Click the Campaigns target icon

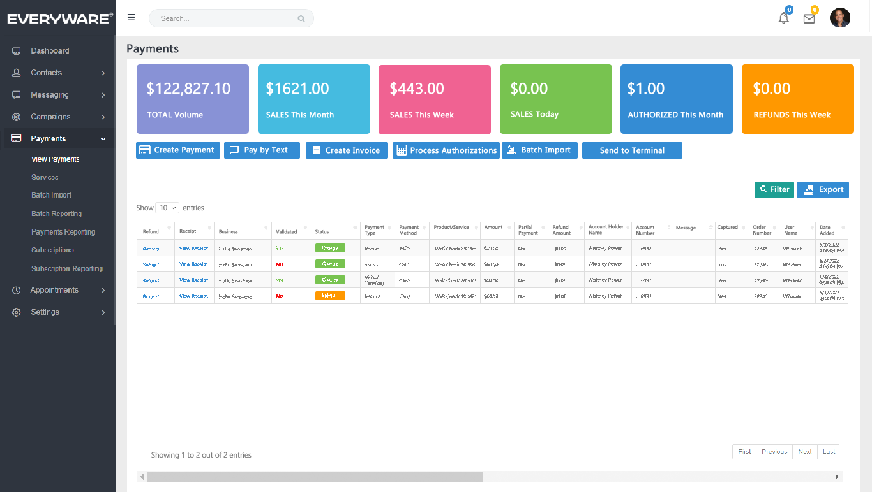(15, 117)
